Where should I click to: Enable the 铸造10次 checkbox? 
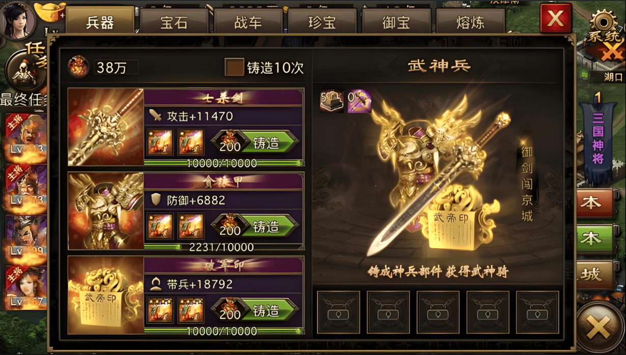pyautogui.click(x=235, y=67)
